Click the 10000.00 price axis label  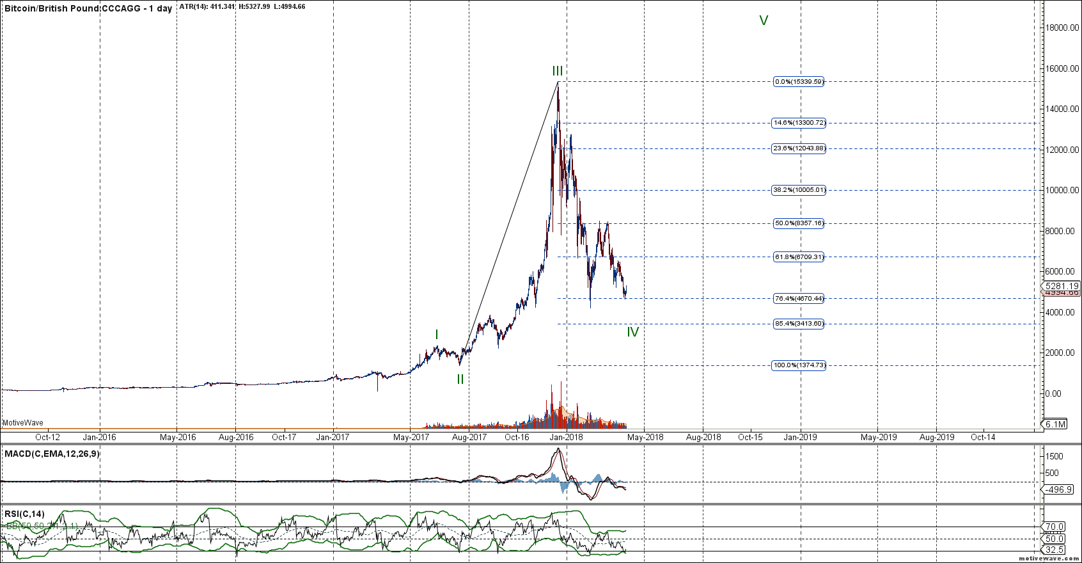(1063, 190)
